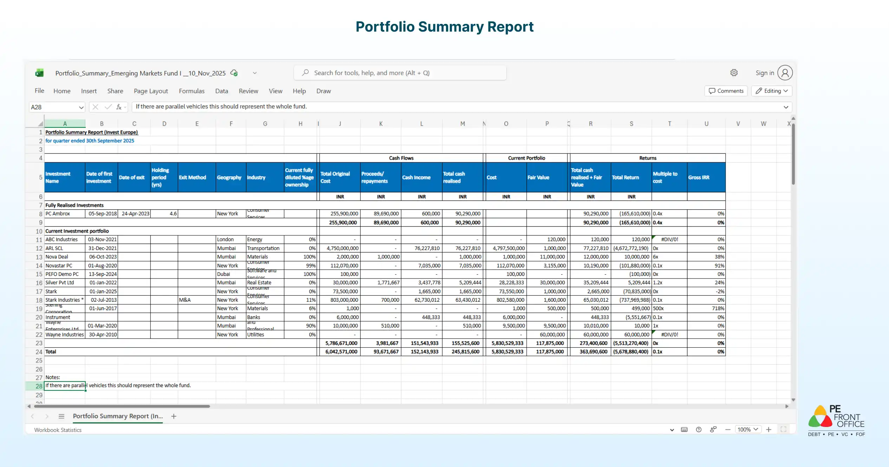Viewport: 889px width, 467px height.
Task: Open the settings gear icon
Action: (x=734, y=73)
